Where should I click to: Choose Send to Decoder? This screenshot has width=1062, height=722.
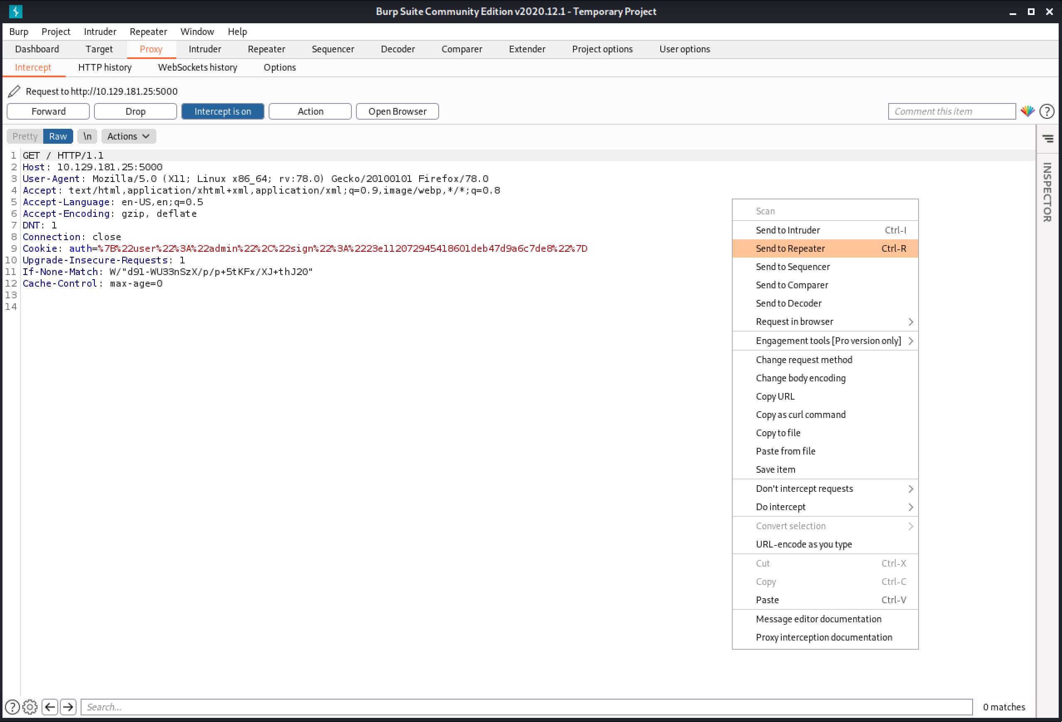(x=825, y=303)
